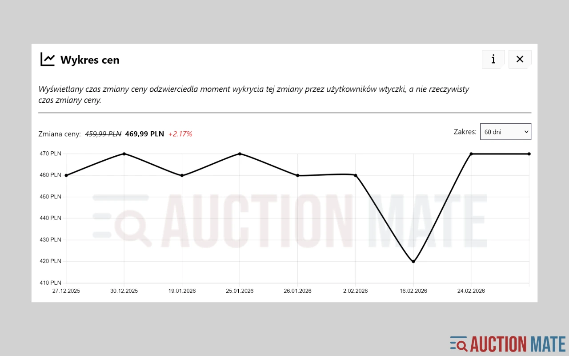569x356 pixels.
Task: Click the 16.02.2026 date axis label
Action: 413,291
